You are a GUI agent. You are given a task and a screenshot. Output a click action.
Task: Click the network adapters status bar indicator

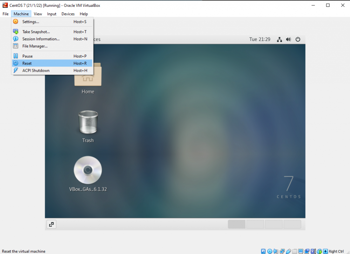click(x=282, y=251)
